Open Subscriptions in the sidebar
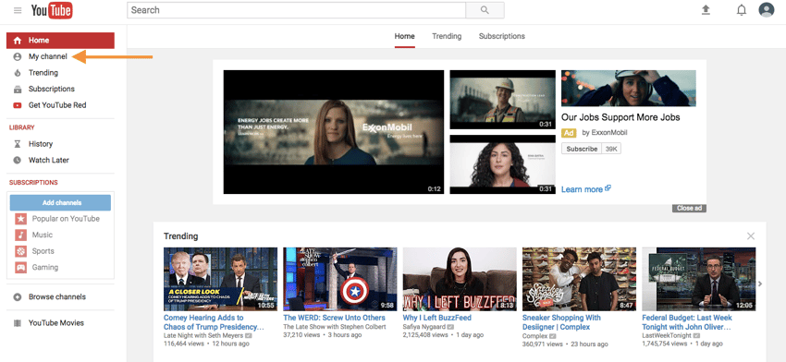Image resolution: width=786 pixels, height=362 pixels. click(x=52, y=89)
